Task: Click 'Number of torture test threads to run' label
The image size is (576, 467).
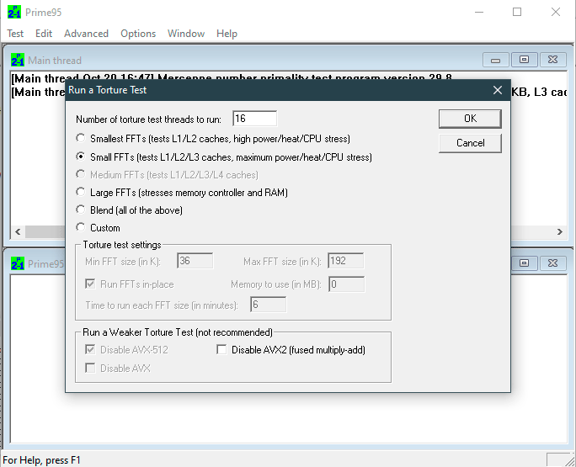Action: (x=148, y=119)
